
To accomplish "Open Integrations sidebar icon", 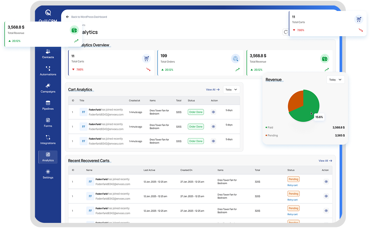I will pyautogui.click(x=48, y=137).
